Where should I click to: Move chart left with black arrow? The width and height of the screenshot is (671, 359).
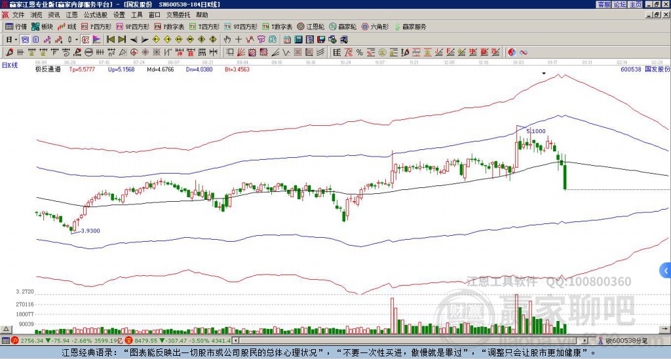[x=134, y=39]
